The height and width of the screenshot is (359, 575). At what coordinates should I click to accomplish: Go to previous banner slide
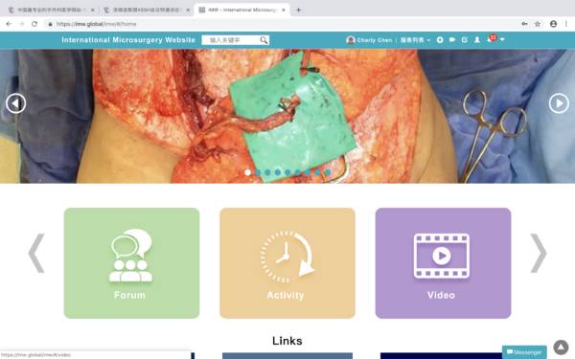click(x=15, y=103)
